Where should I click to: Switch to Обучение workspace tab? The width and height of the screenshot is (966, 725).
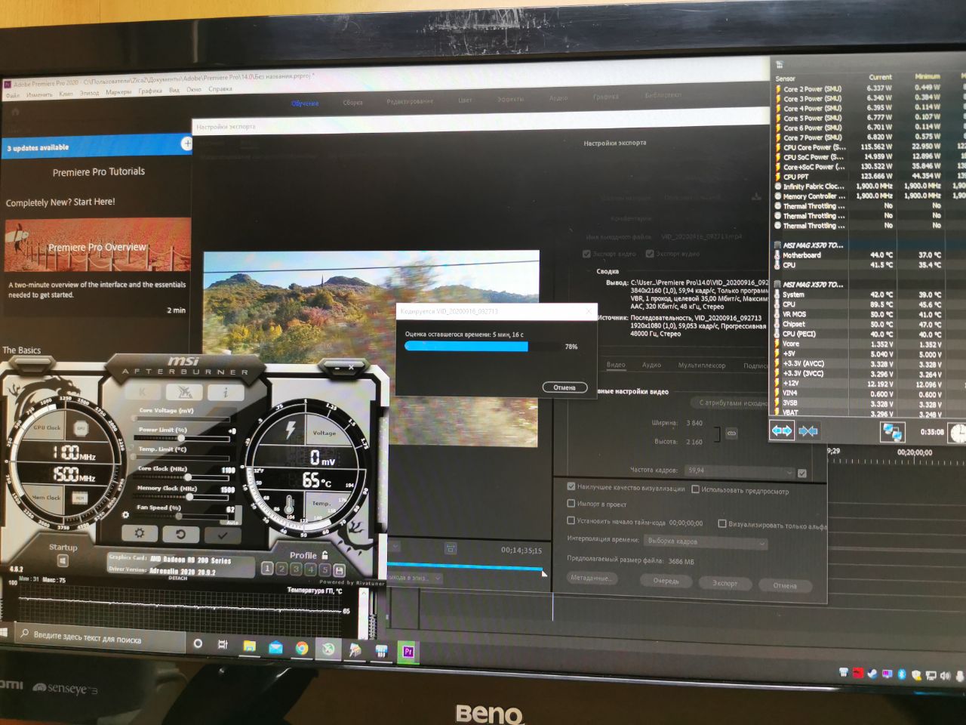coord(305,103)
